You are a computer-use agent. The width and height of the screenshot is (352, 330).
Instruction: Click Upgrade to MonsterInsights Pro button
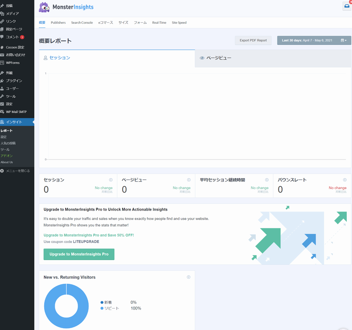tap(79, 254)
